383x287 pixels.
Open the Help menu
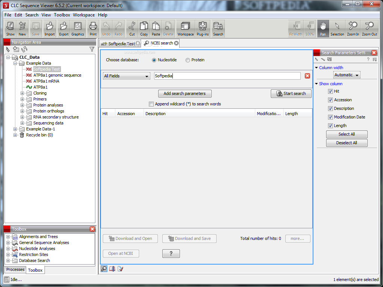(x=102, y=15)
